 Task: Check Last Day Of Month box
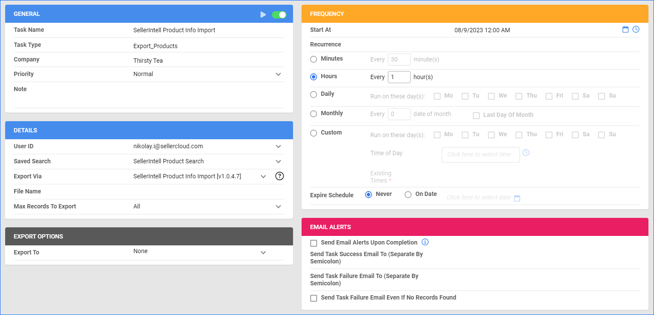coord(476,115)
